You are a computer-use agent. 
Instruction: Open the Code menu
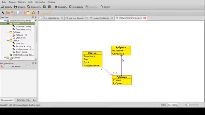[30, 2]
